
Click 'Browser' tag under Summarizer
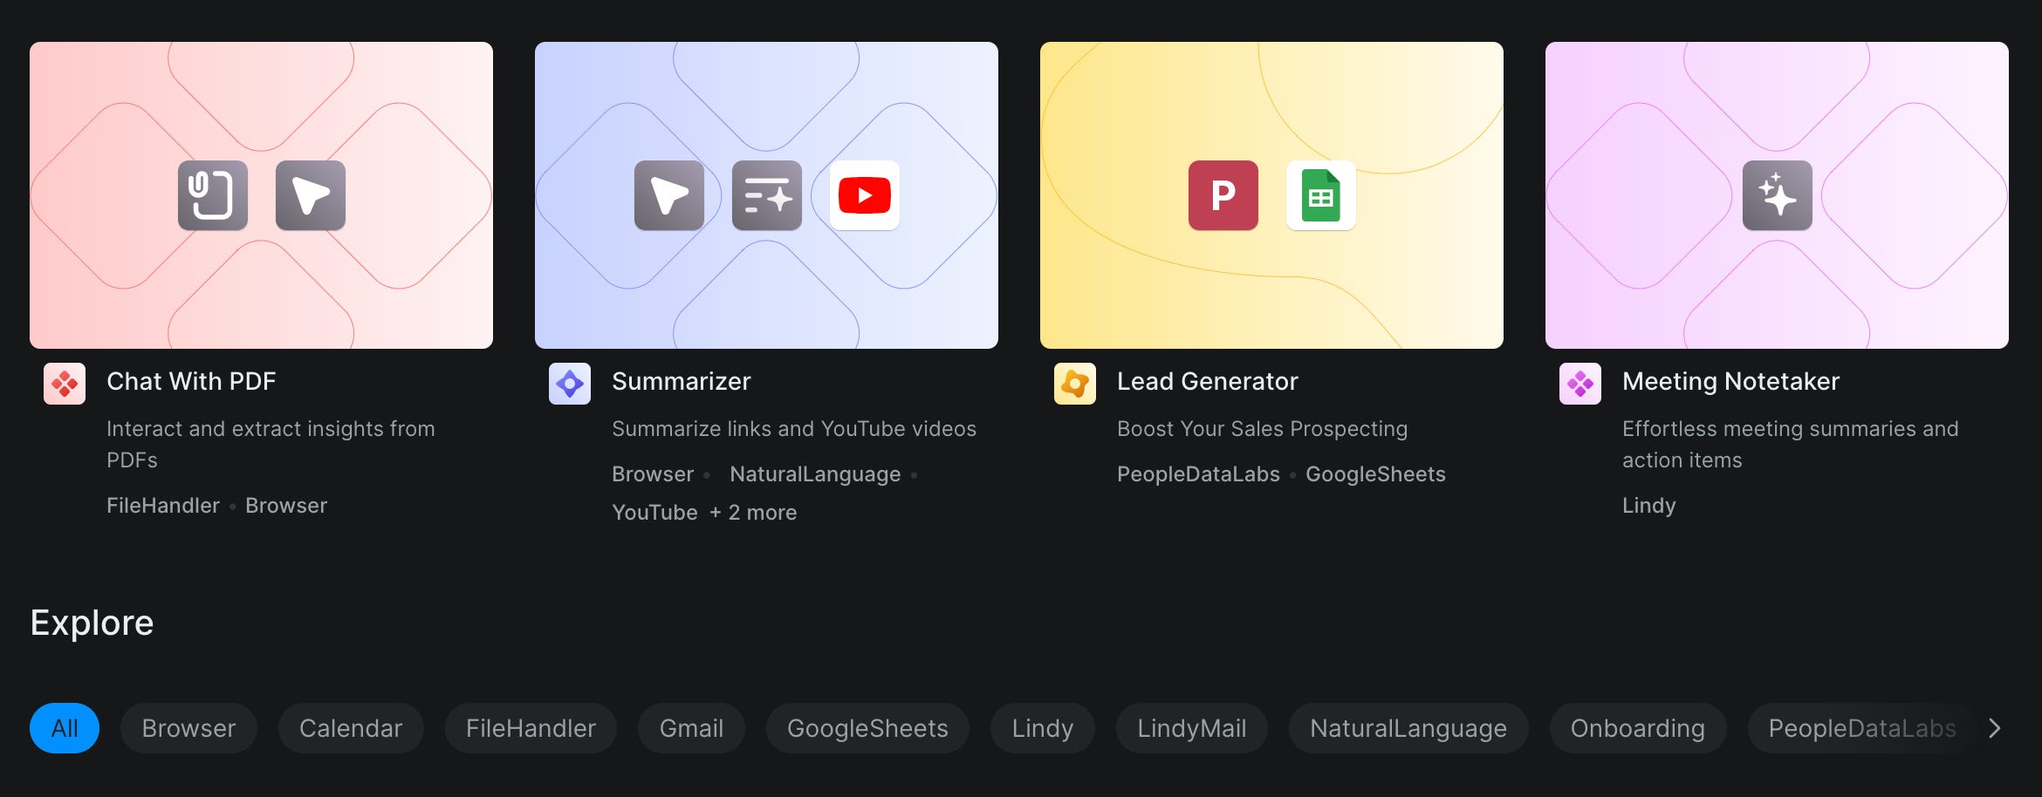[653, 474]
